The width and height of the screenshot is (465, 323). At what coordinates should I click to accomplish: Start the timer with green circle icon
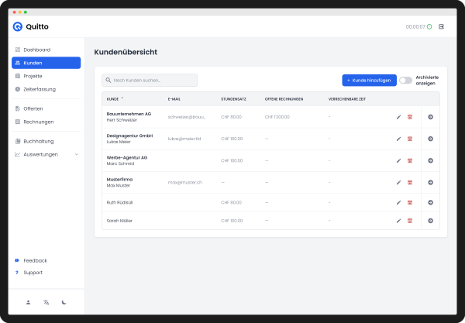point(429,26)
